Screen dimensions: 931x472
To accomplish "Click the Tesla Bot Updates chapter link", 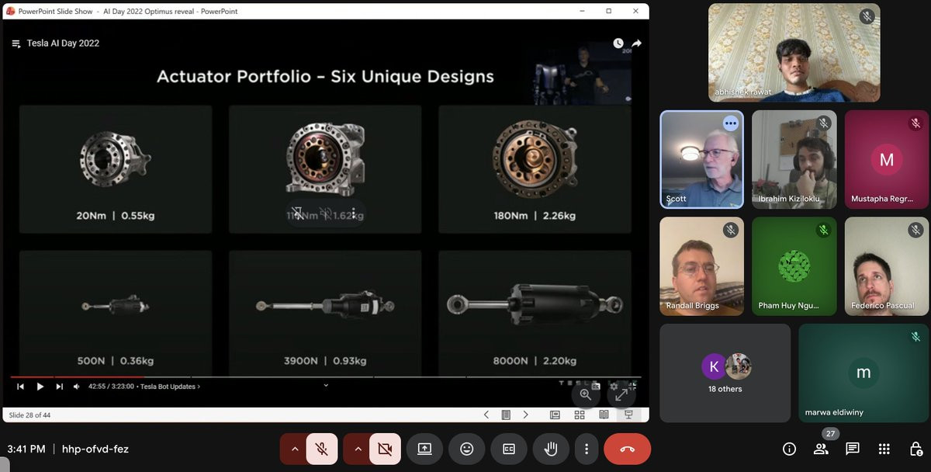I will point(170,387).
